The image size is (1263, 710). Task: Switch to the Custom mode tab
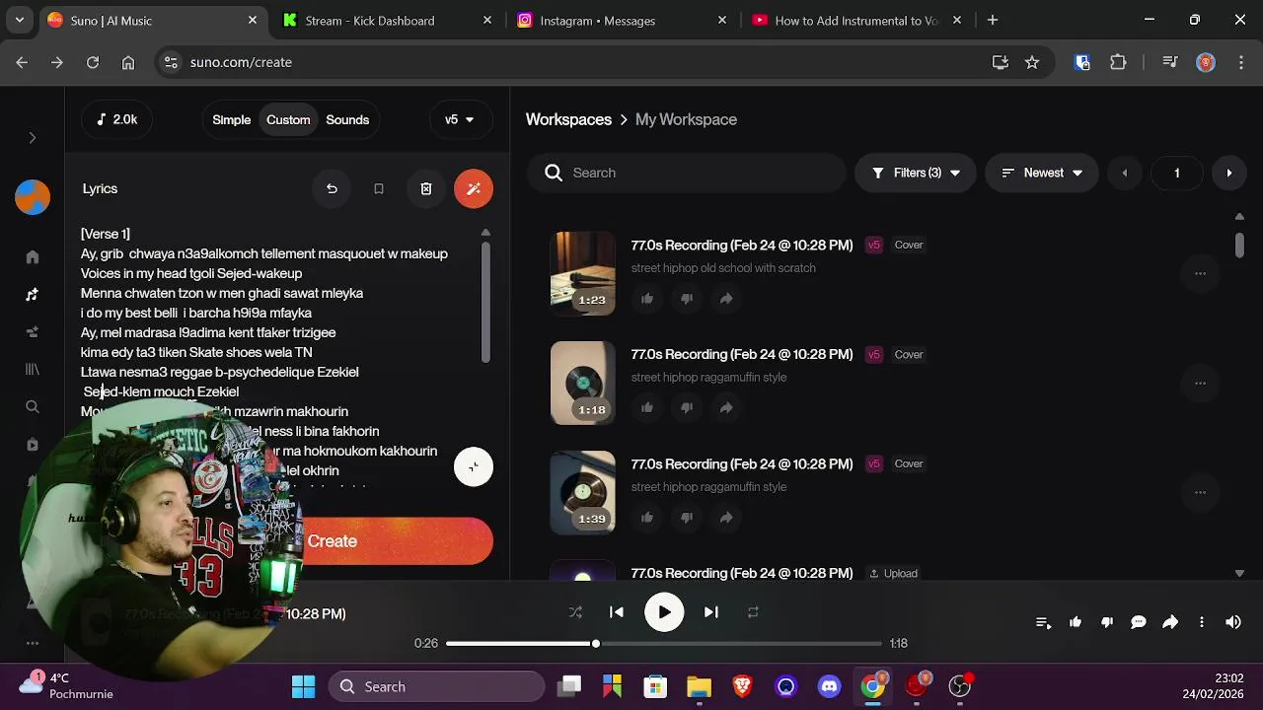[288, 119]
